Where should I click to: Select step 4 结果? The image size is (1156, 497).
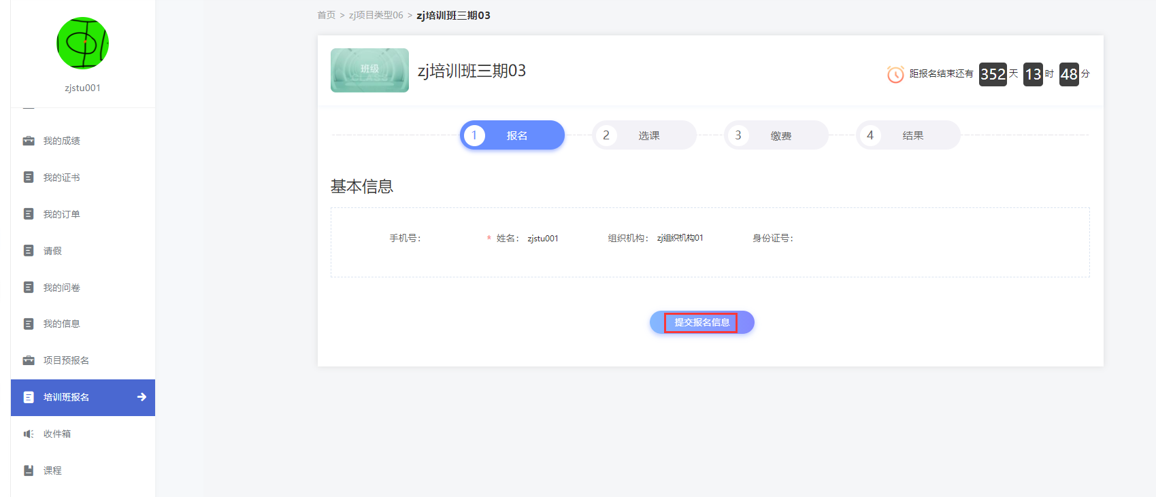[x=908, y=135]
